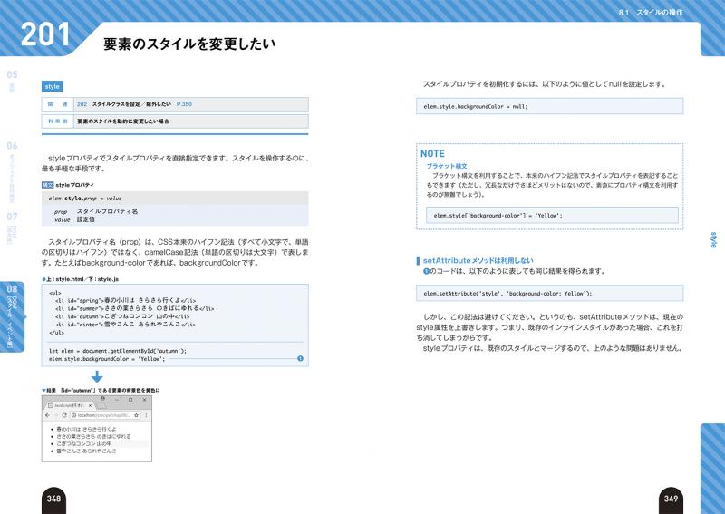
Task: Click the result caption about id="autumn"
Action: tap(101, 390)
